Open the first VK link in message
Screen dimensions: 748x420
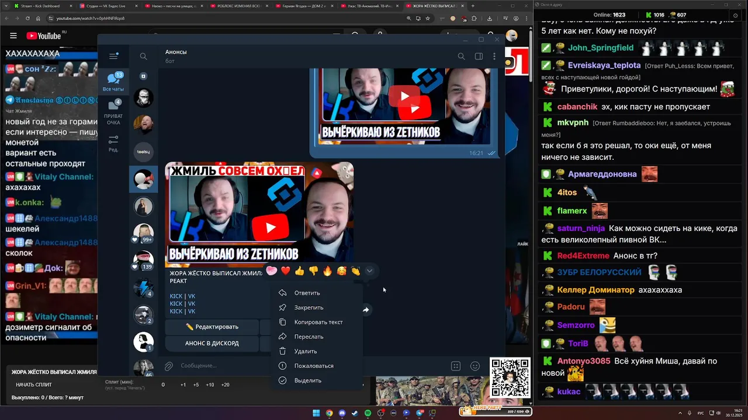pyautogui.click(x=192, y=296)
